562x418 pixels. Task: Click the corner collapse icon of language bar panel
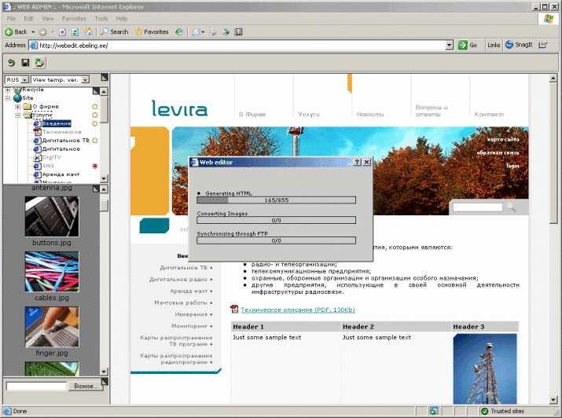105,77
